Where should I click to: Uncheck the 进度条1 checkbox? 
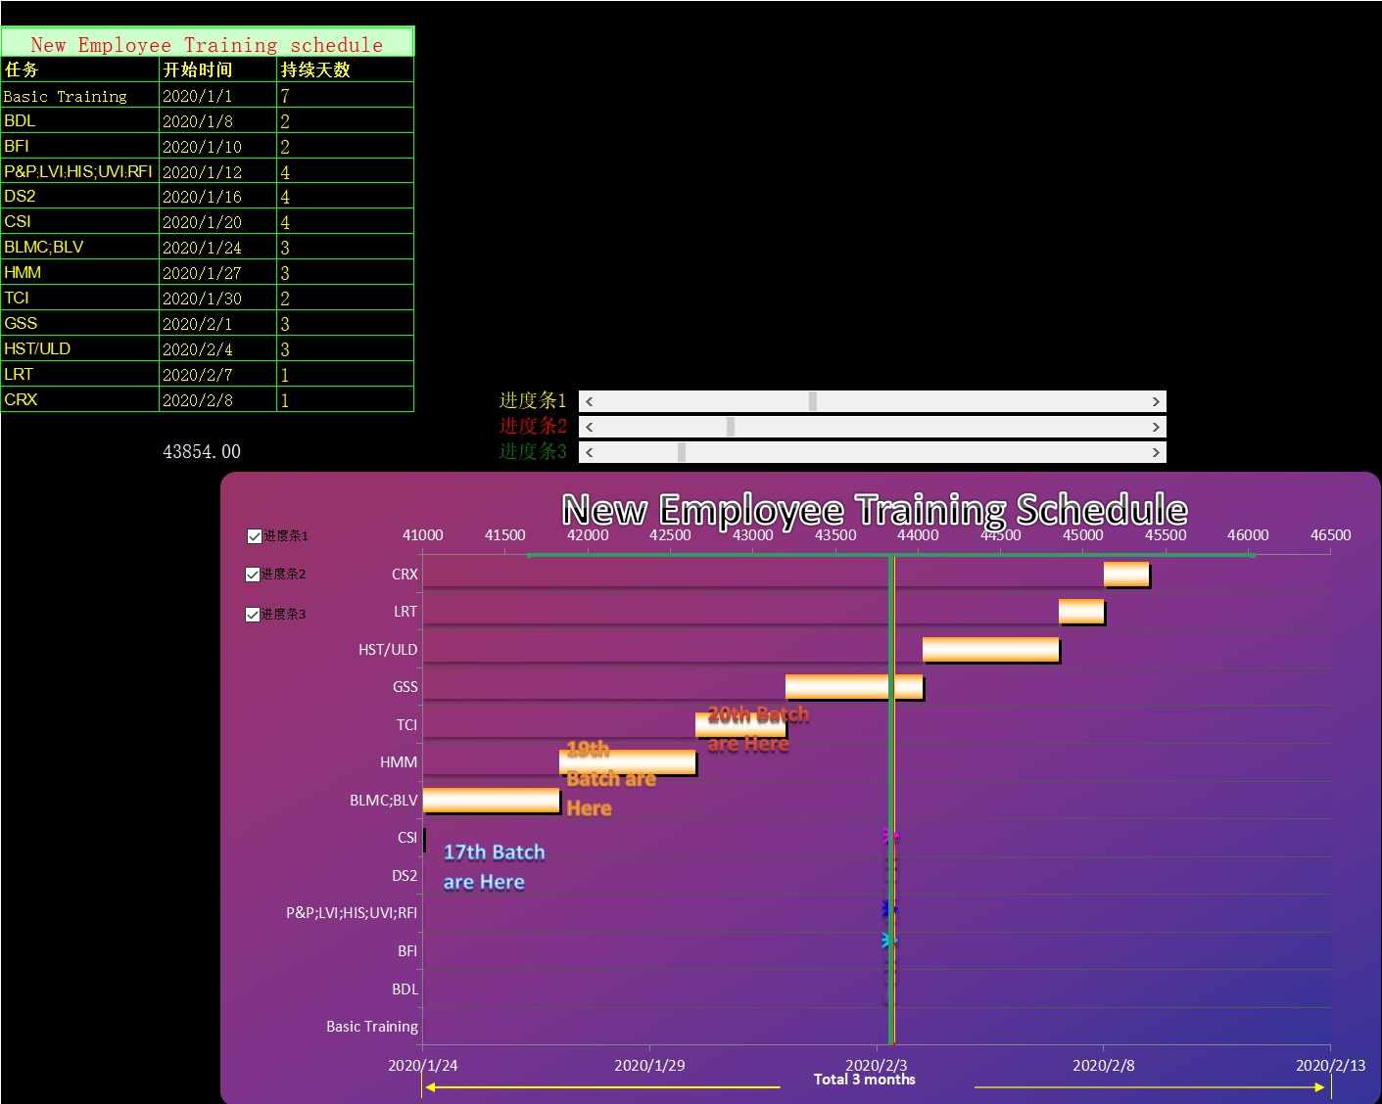[255, 536]
